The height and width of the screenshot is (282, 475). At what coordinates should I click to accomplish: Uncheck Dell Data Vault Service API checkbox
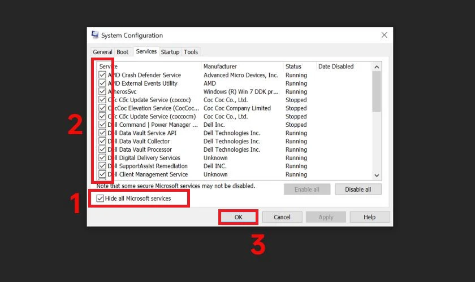point(102,133)
